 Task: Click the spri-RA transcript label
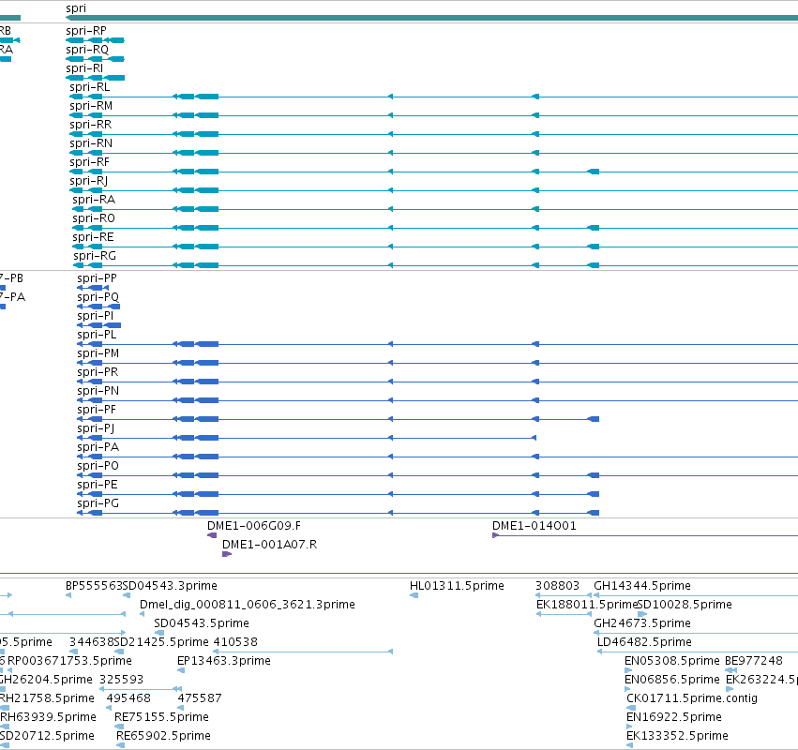[x=94, y=200]
